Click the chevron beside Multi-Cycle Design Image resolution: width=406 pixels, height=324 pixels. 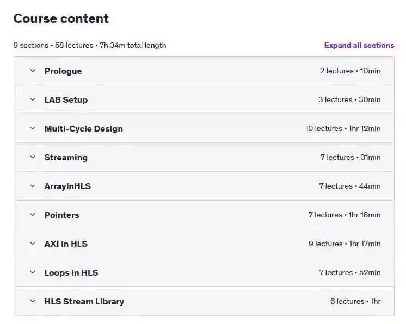coord(33,128)
